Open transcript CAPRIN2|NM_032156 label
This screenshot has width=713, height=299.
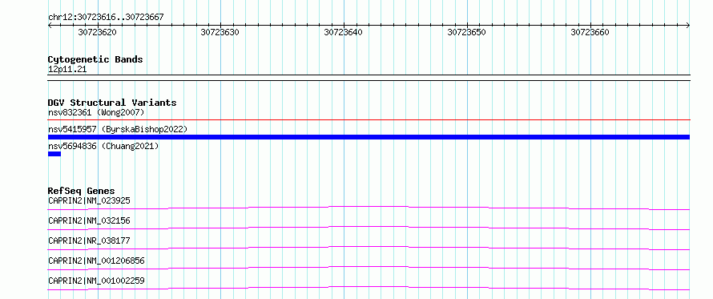click(89, 220)
